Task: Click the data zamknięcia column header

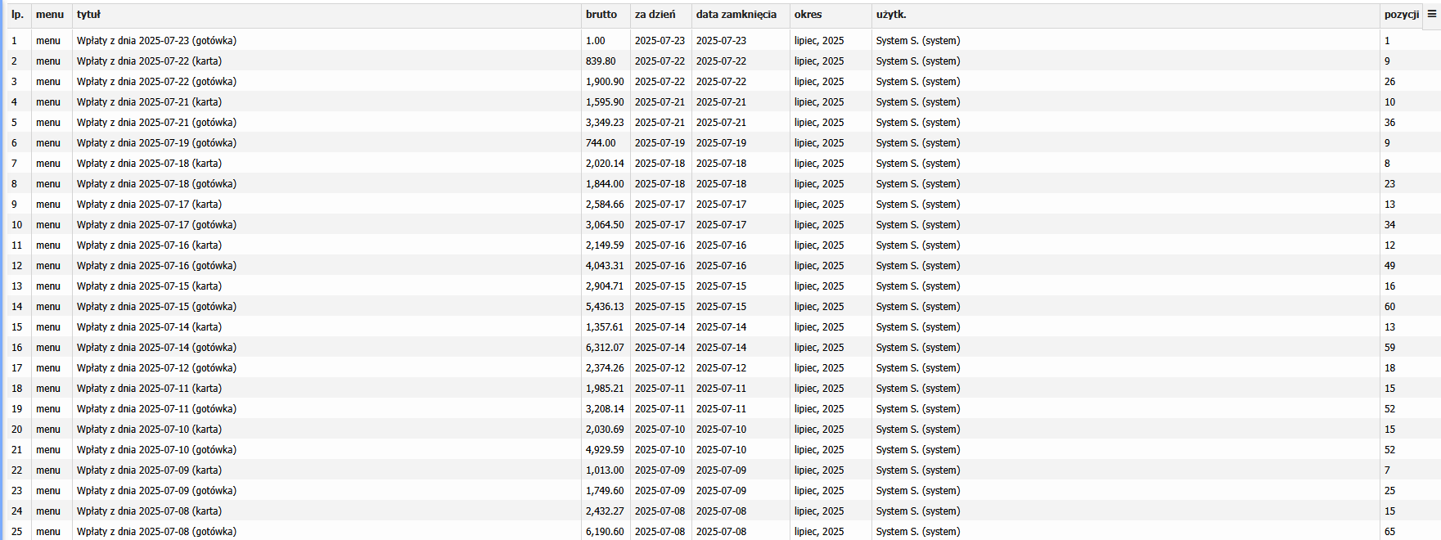Action: click(736, 15)
